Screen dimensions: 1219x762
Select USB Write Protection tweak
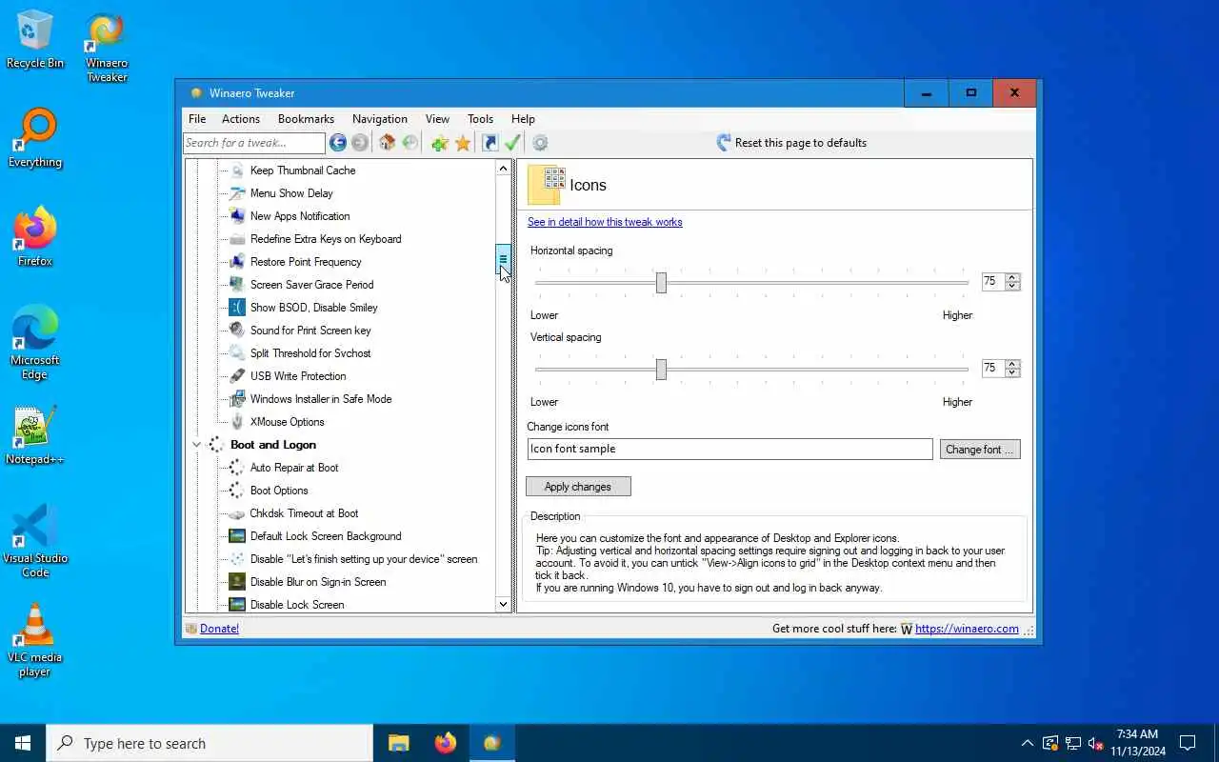(x=298, y=376)
